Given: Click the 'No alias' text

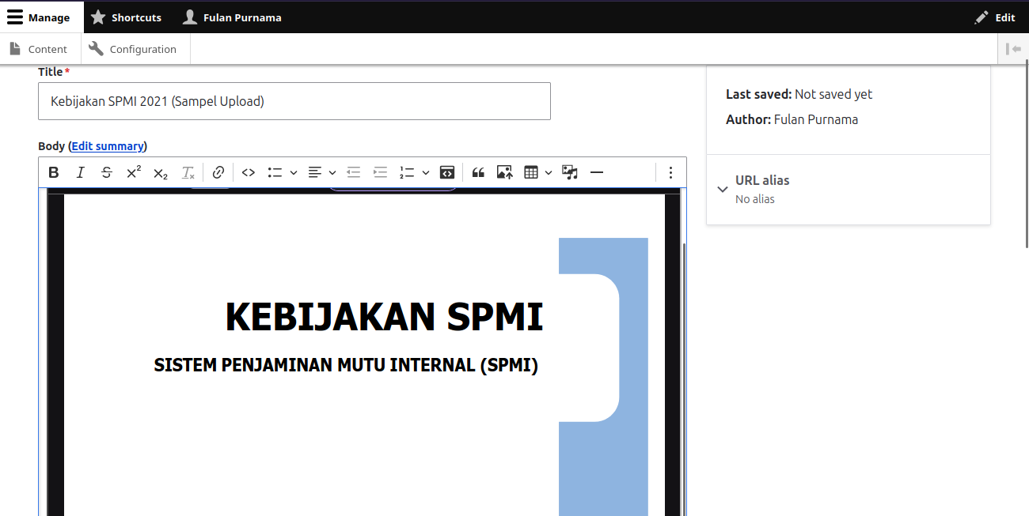Looking at the screenshot, I should click(x=755, y=199).
